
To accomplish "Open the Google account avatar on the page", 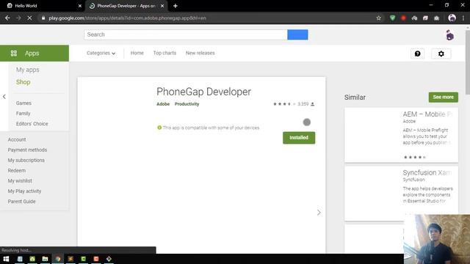I will [449, 35].
